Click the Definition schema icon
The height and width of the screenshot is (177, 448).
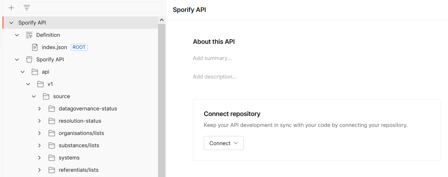pos(29,35)
